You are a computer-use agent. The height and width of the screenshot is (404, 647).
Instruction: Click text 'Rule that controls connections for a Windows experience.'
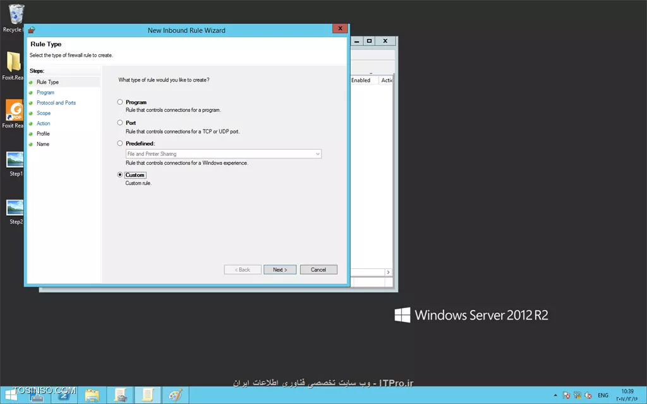tap(187, 163)
